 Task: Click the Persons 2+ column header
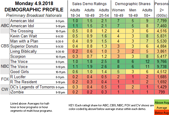(161, 10)
